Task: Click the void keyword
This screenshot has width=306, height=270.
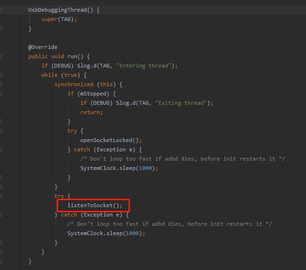Action: (58, 56)
